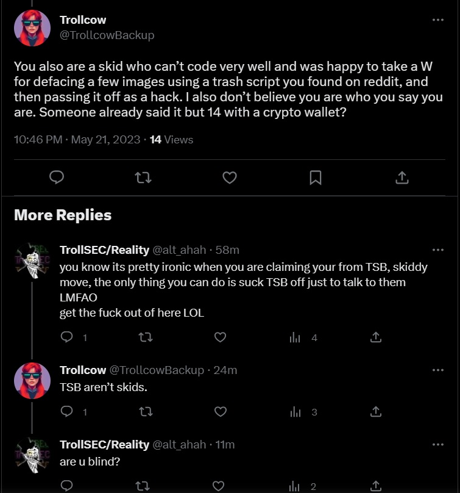This screenshot has height=493, width=460.
Task: Click Trollcow's avatar on the main tweet
Action: pyautogui.click(x=32, y=28)
